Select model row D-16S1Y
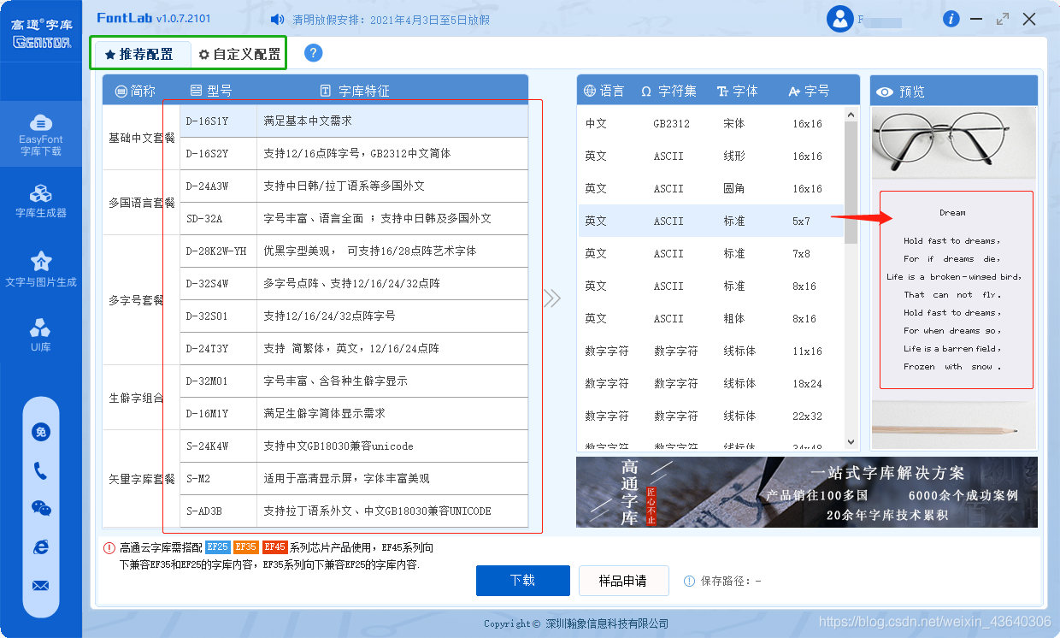1060x638 pixels. click(x=354, y=121)
